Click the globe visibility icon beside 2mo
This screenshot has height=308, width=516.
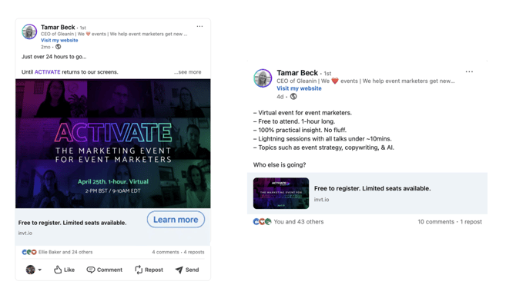pos(59,47)
